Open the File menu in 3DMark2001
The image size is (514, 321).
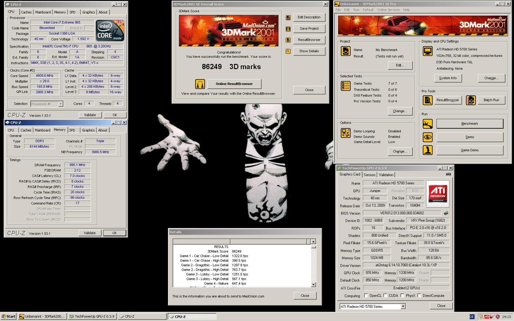(x=338, y=10)
